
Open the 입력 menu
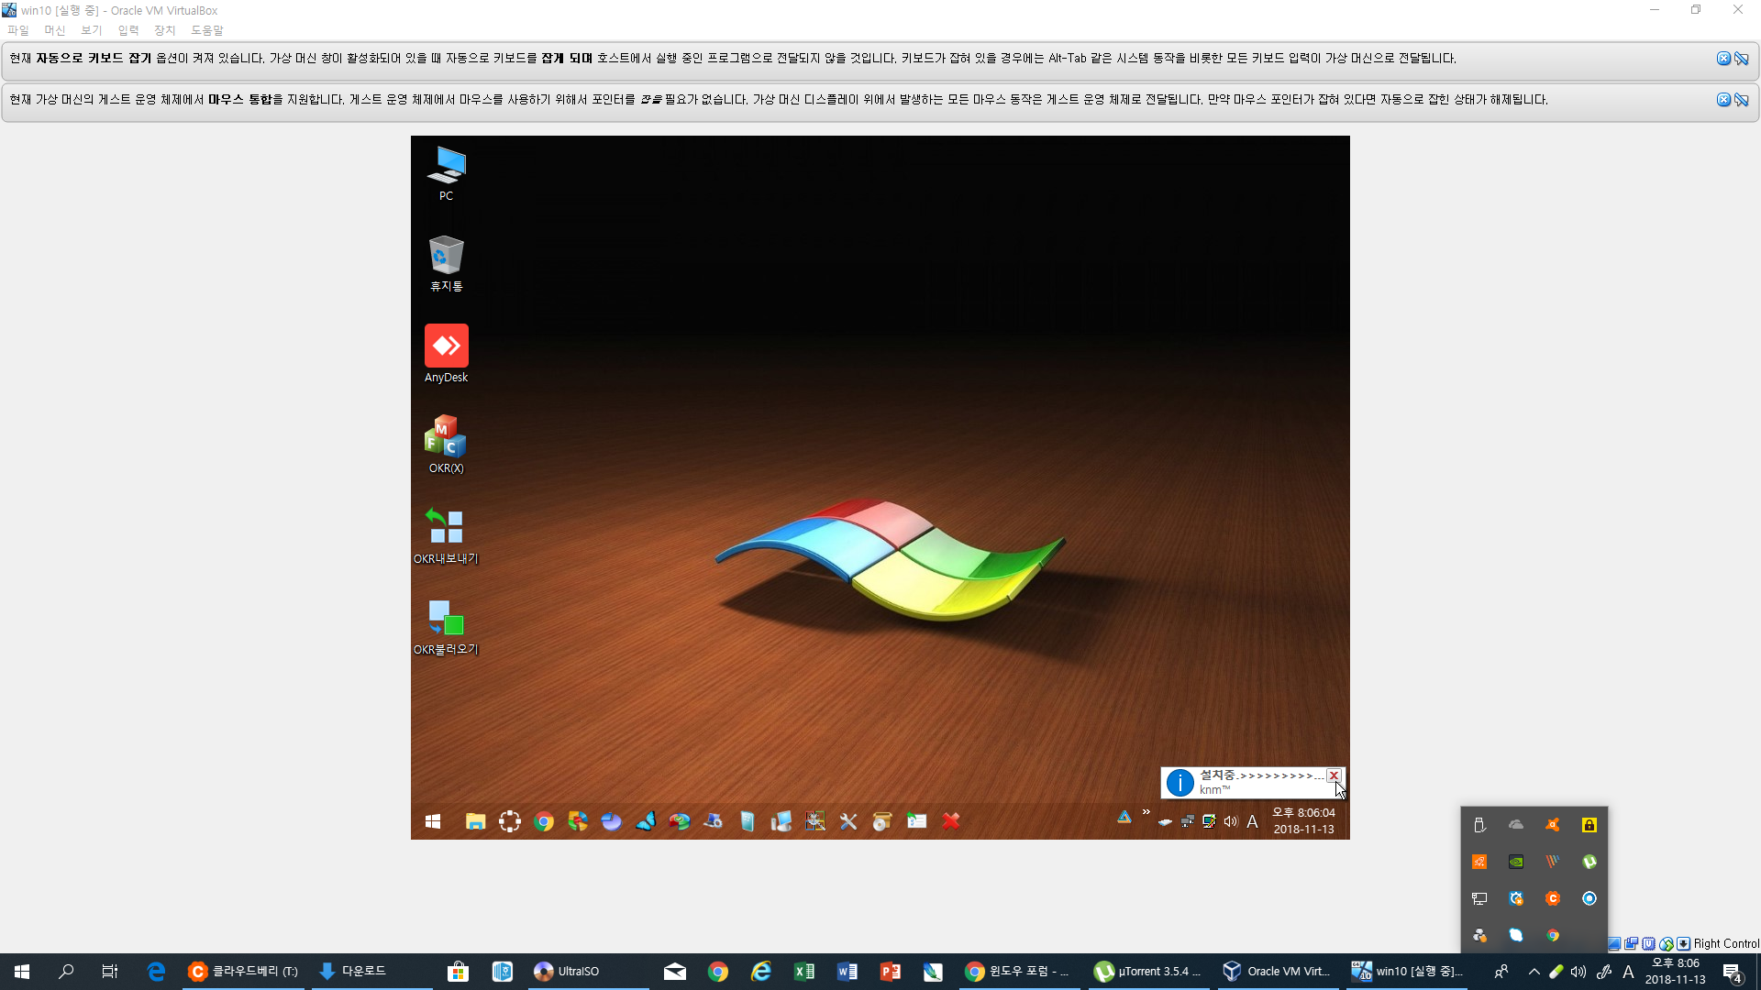pyautogui.click(x=128, y=30)
